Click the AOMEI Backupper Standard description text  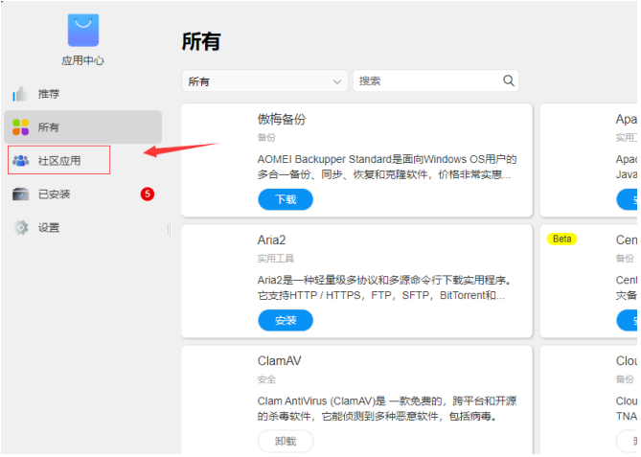(387, 167)
